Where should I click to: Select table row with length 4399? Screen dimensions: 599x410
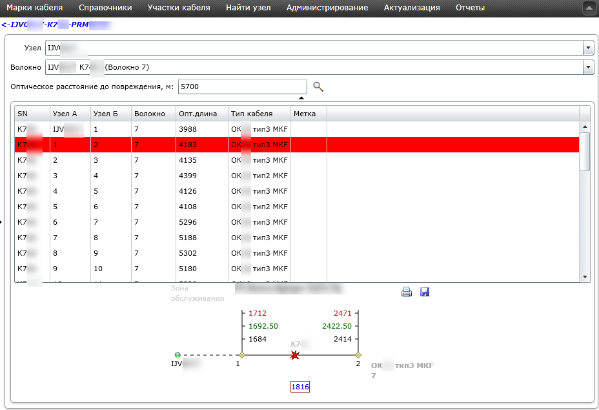297,176
